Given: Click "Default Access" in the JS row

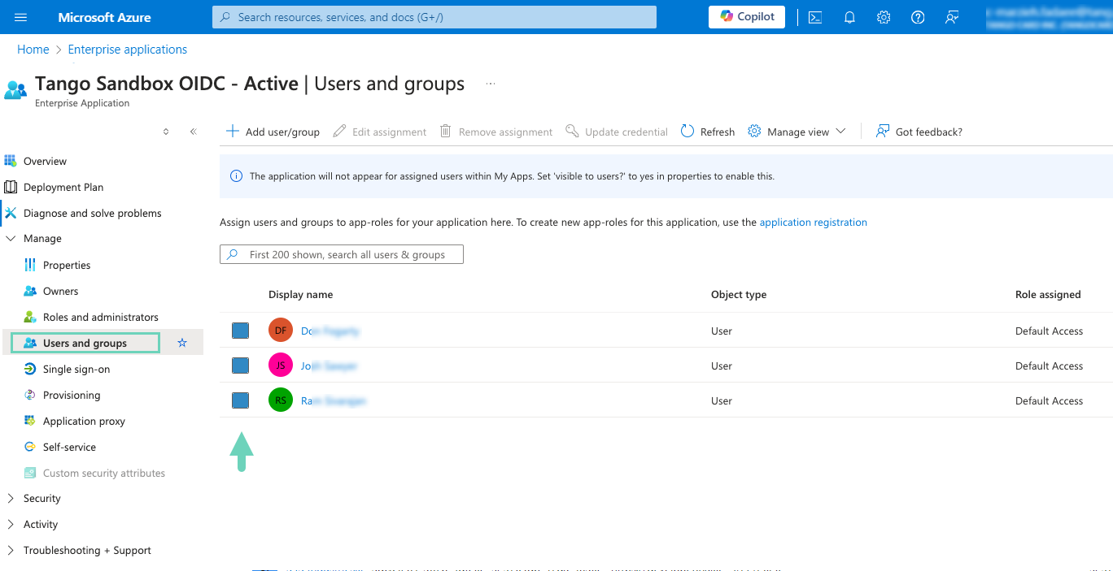Looking at the screenshot, I should coord(1050,366).
